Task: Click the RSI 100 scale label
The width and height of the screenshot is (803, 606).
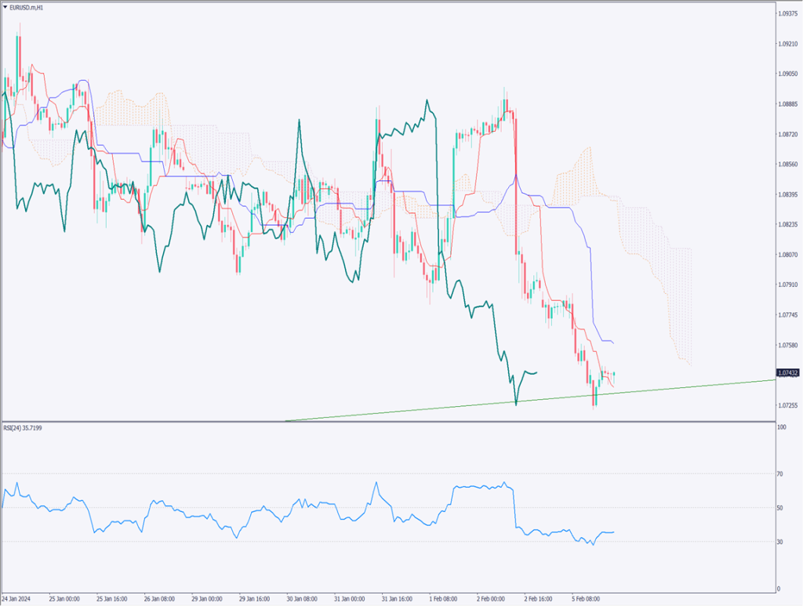Action: click(781, 428)
